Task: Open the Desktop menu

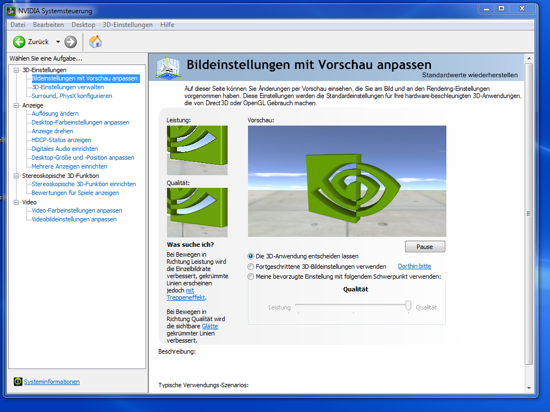Action: [83, 25]
